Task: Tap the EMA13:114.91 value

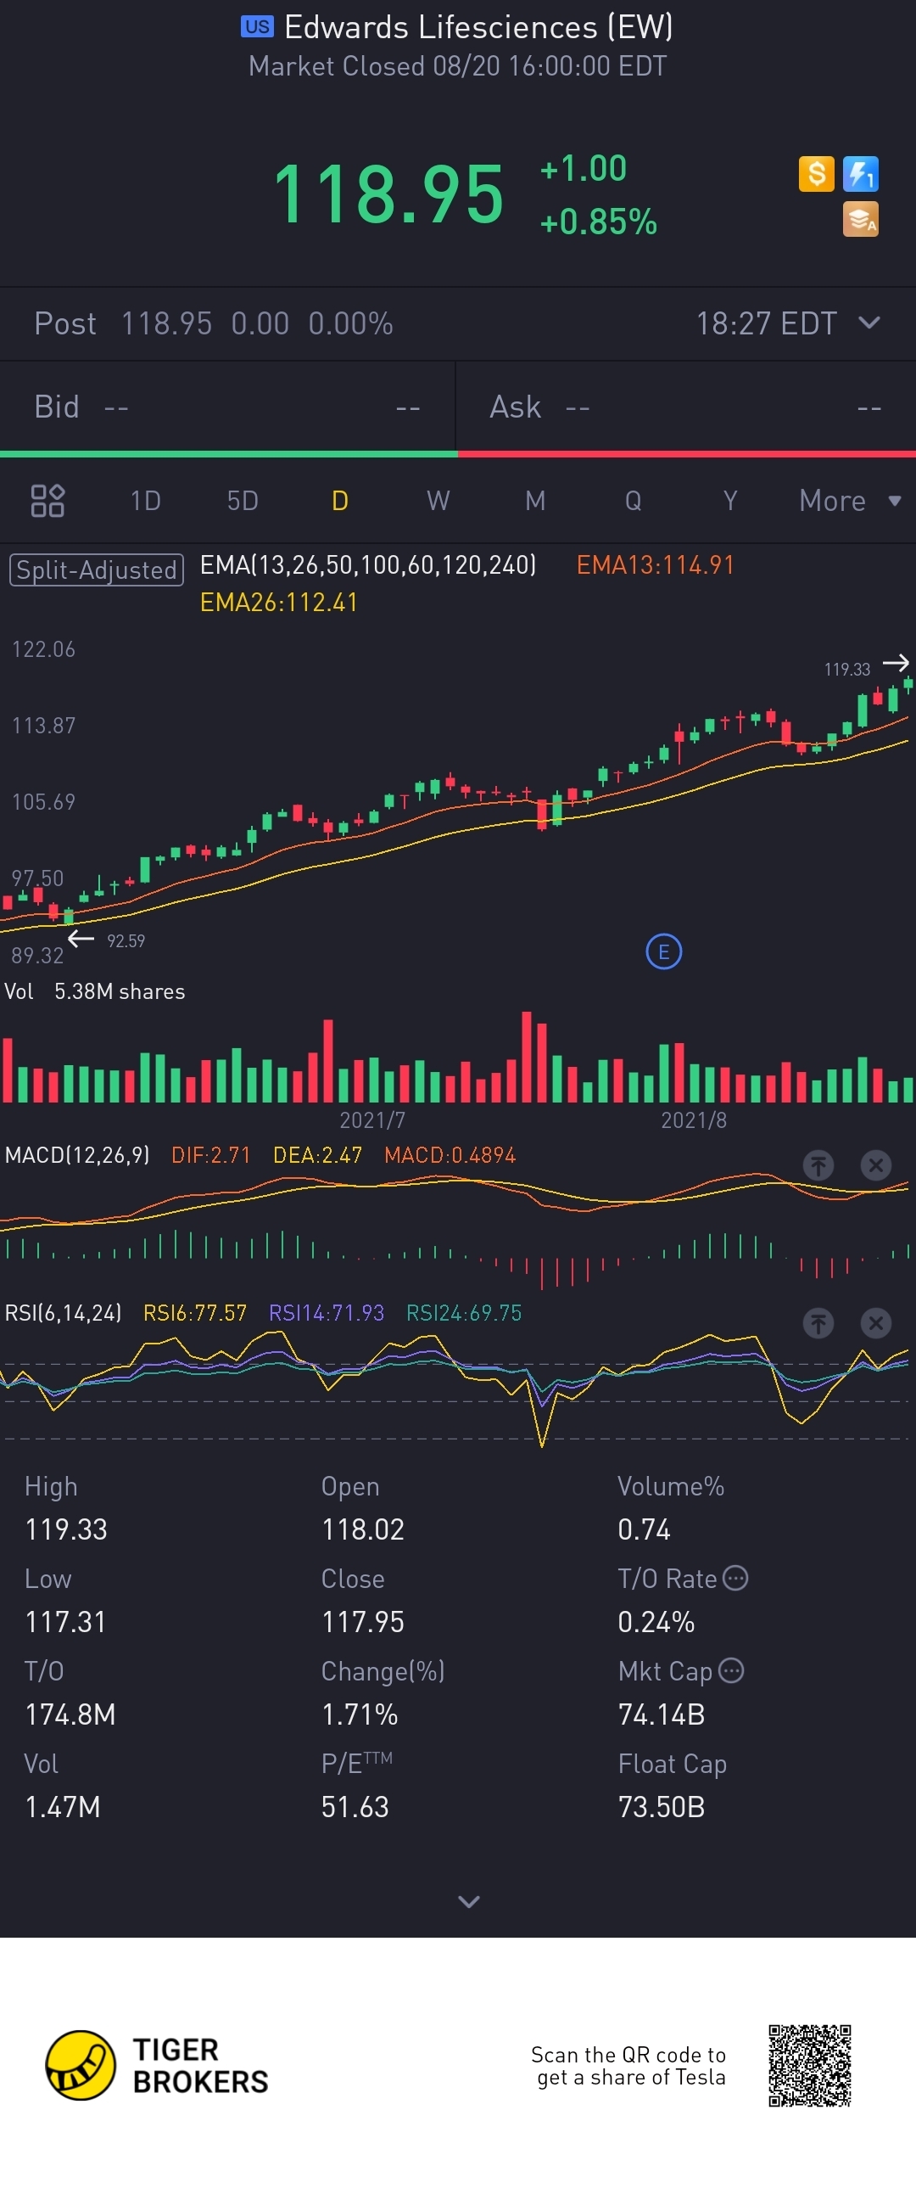Action: [656, 564]
